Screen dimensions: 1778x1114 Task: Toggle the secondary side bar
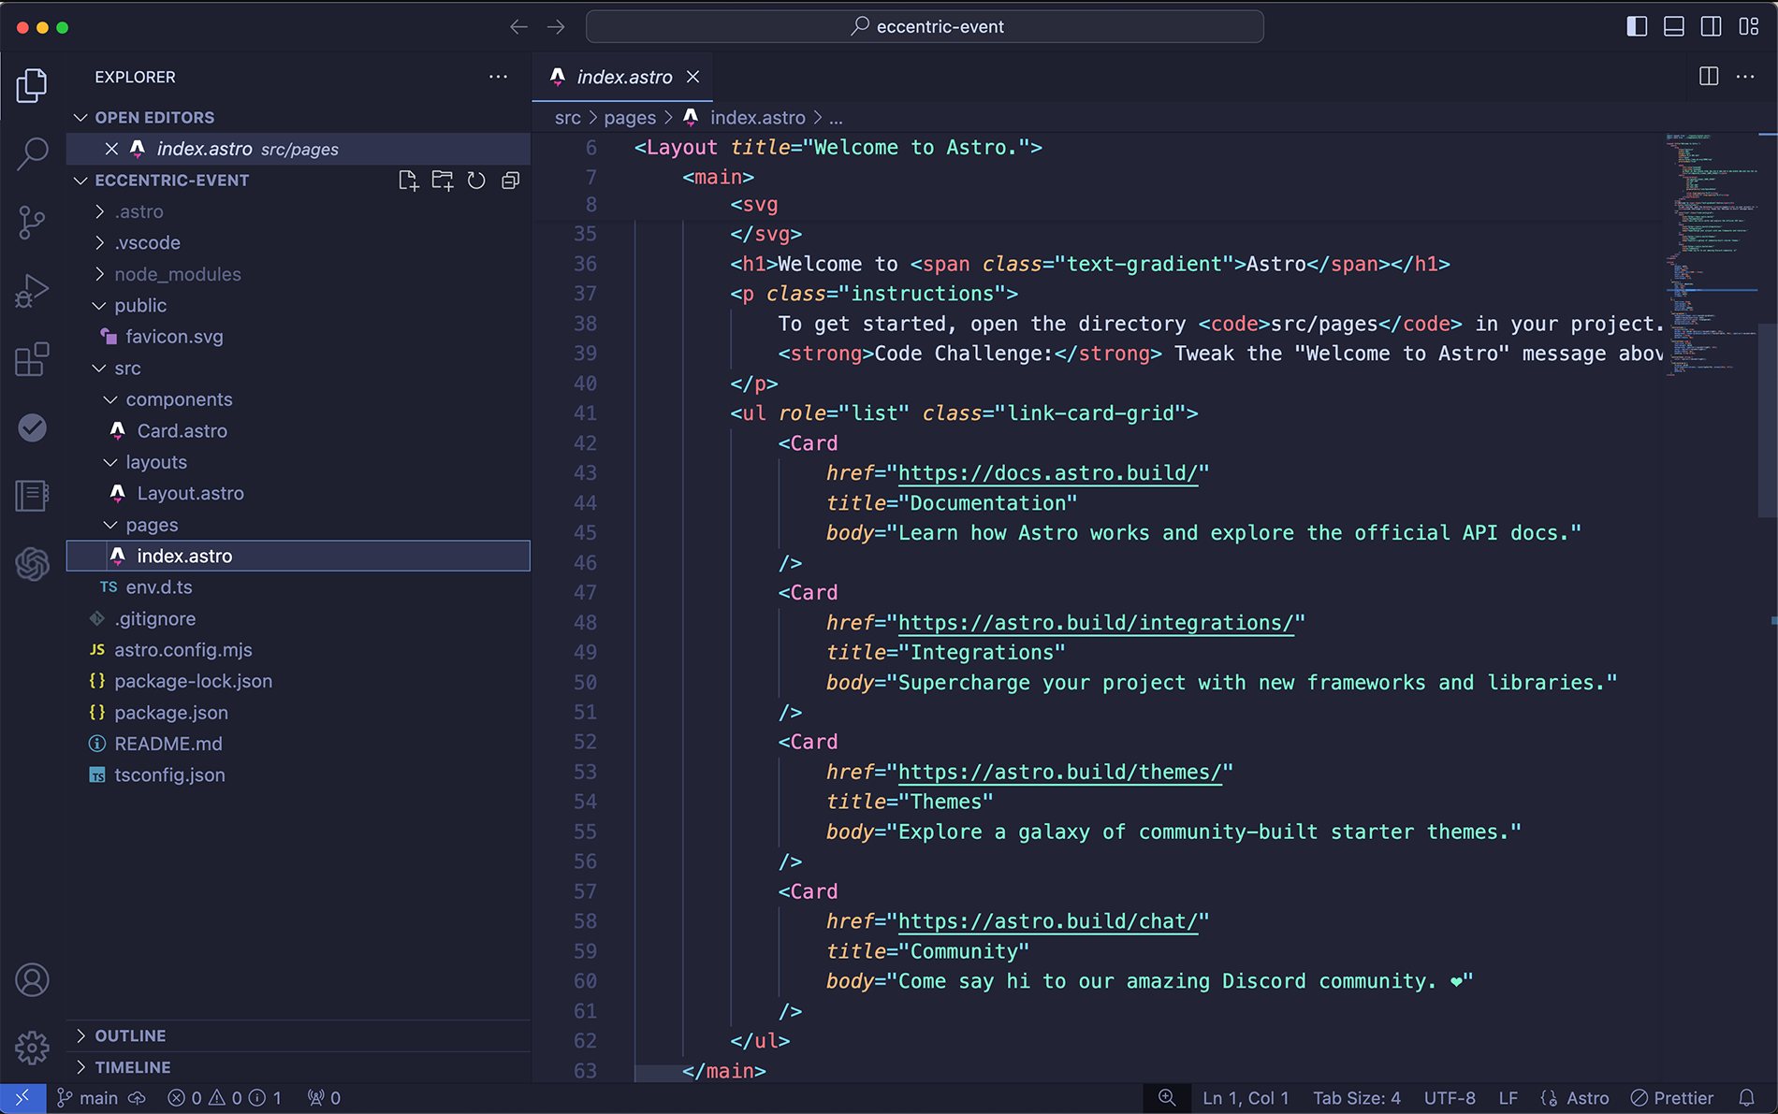tap(1712, 26)
